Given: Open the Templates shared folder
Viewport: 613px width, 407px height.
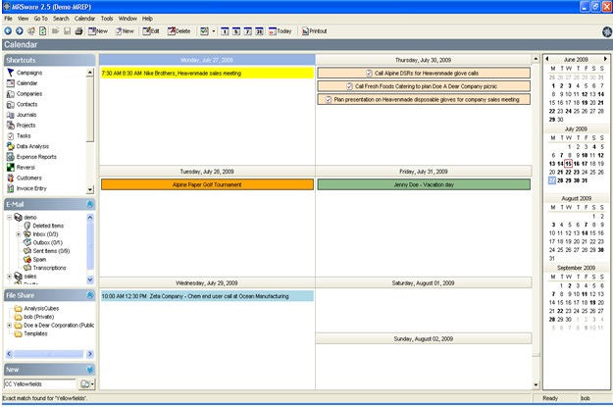Looking at the screenshot, I should point(30,333).
